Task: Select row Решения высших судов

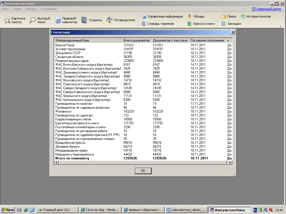Action: point(143,61)
